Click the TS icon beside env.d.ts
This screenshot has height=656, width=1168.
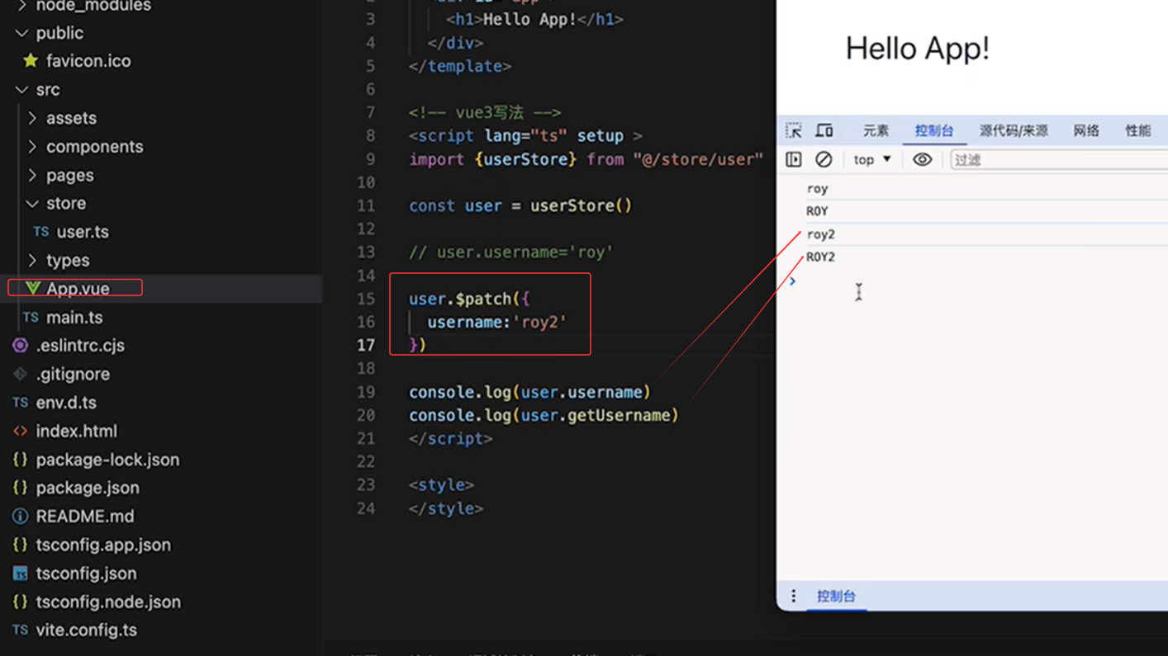click(20, 403)
